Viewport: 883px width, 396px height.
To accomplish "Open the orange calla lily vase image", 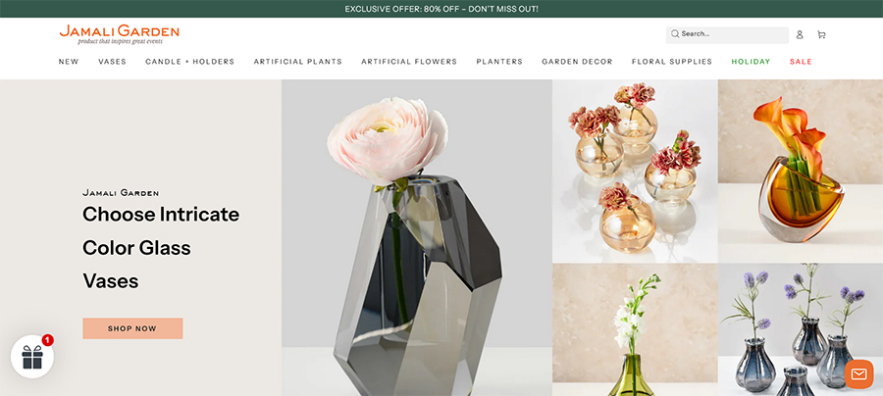I will click(801, 171).
